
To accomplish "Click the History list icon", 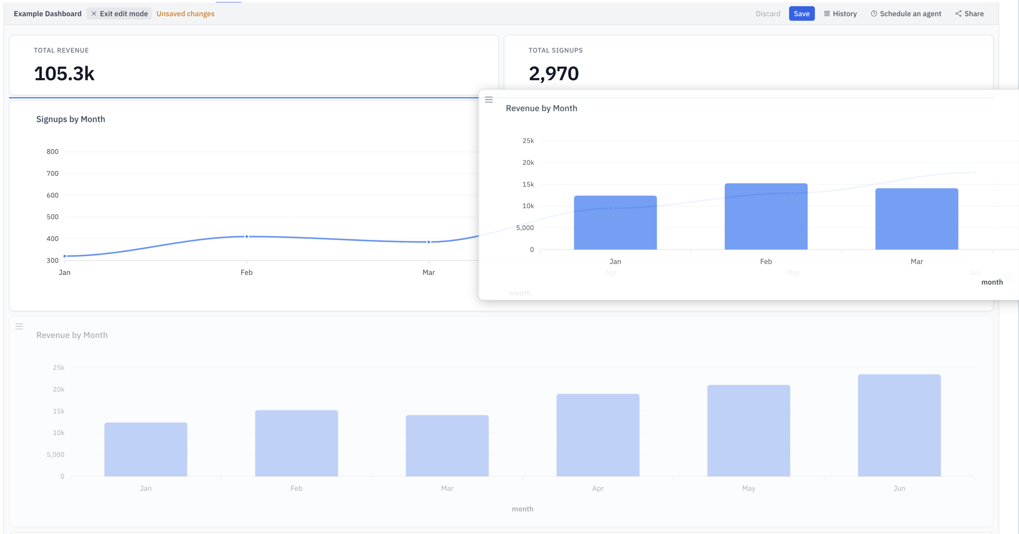I will tap(827, 14).
